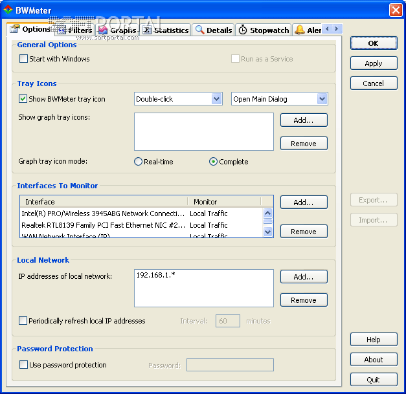Click Add for graph tray icons
406x394 pixels.
click(x=304, y=120)
